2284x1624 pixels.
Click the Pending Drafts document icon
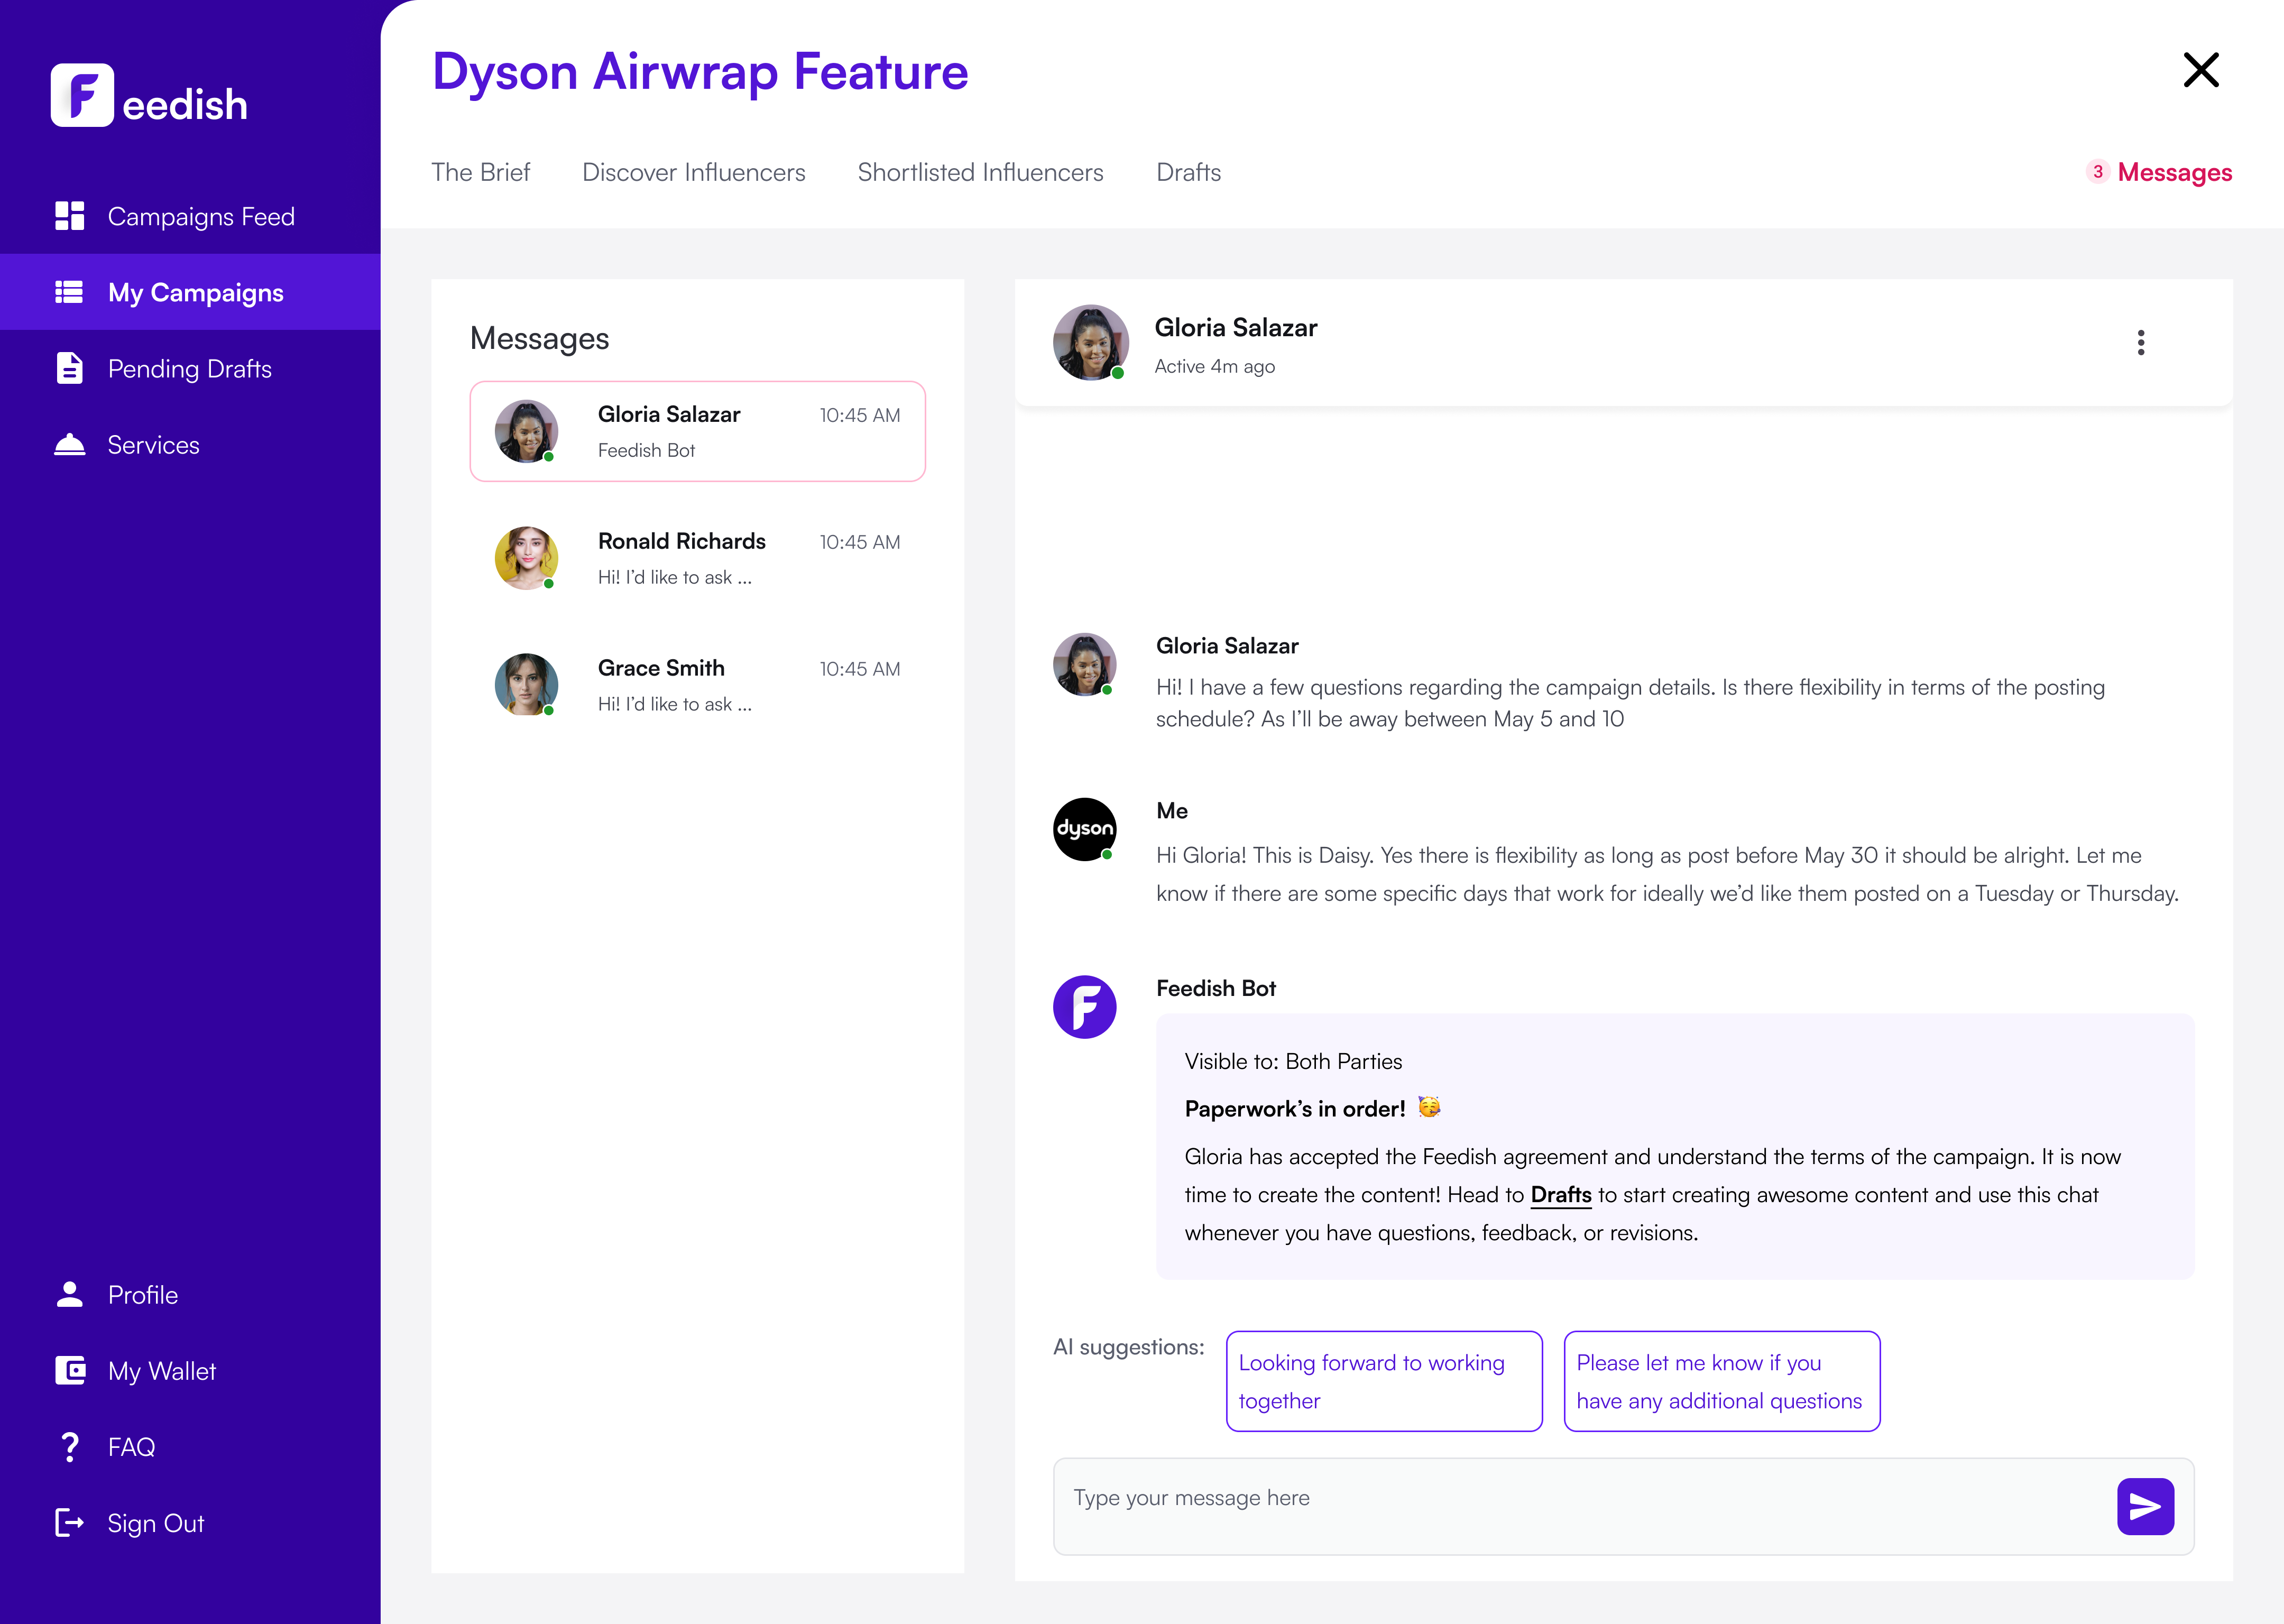click(x=69, y=368)
